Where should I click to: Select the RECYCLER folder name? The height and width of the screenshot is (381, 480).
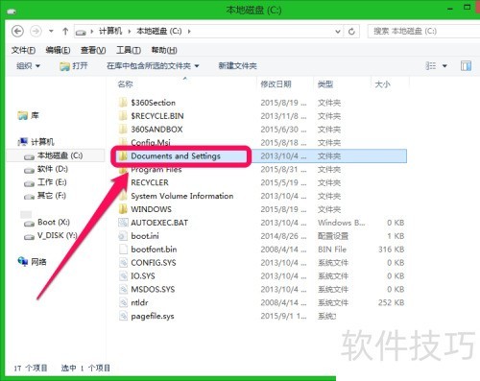pos(150,182)
